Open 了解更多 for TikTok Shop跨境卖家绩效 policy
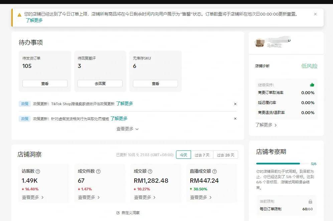 [125, 104]
